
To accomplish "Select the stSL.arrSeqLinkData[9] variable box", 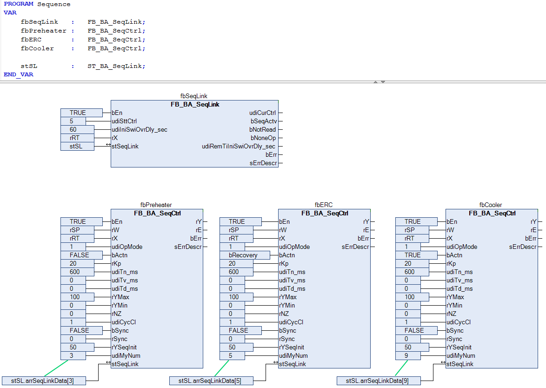I will [x=379, y=381].
